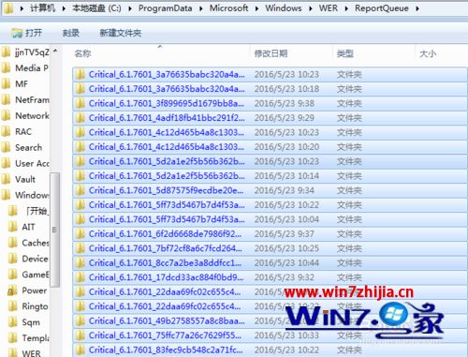The image size is (468, 357).
Task: Go to WER in the address bar
Action: (x=329, y=8)
